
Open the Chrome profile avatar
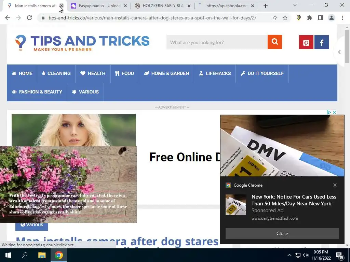pyautogui.click(x=332, y=18)
